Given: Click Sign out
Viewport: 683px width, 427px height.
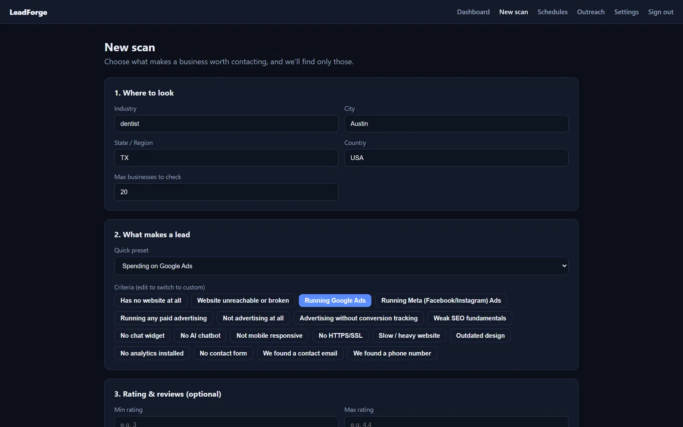Looking at the screenshot, I should pyautogui.click(x=660, y=12).
